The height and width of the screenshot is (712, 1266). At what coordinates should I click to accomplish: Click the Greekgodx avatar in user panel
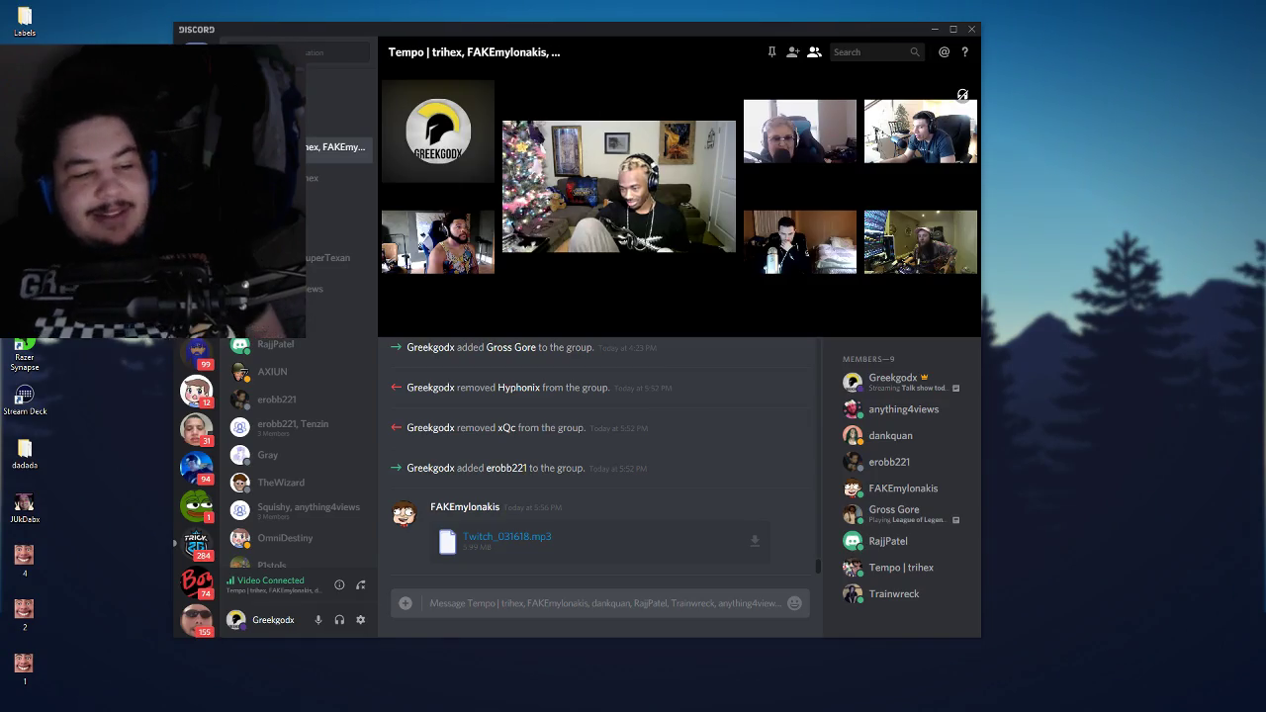click(235, 620)
